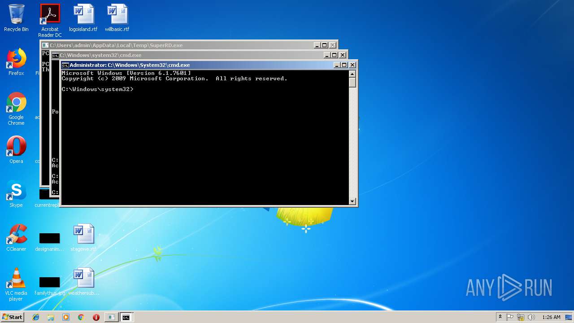574x323 pixels.
Task: Open the Recycle Bin desktop icon
Action: click(x=16, y=18)
